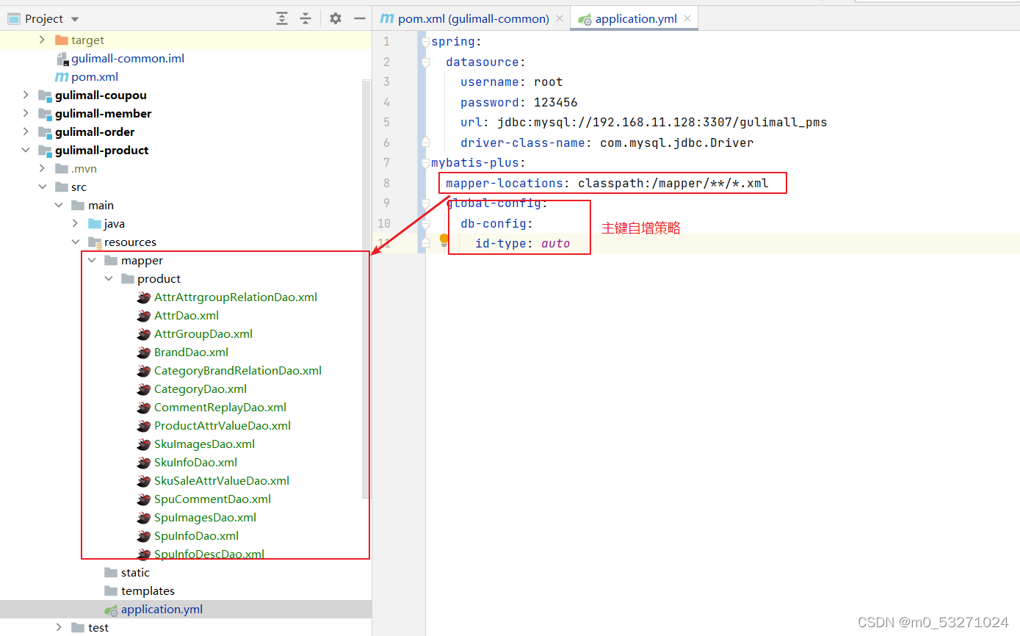
Task: Close the application.yml editor tab
Action: pyautogui.click(x=688, y=19)
